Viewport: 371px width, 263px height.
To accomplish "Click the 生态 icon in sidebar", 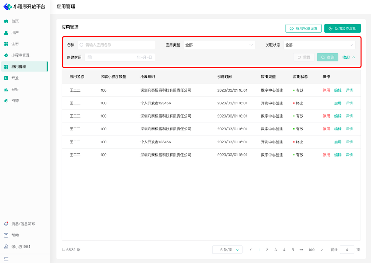I will pos(6,44).
